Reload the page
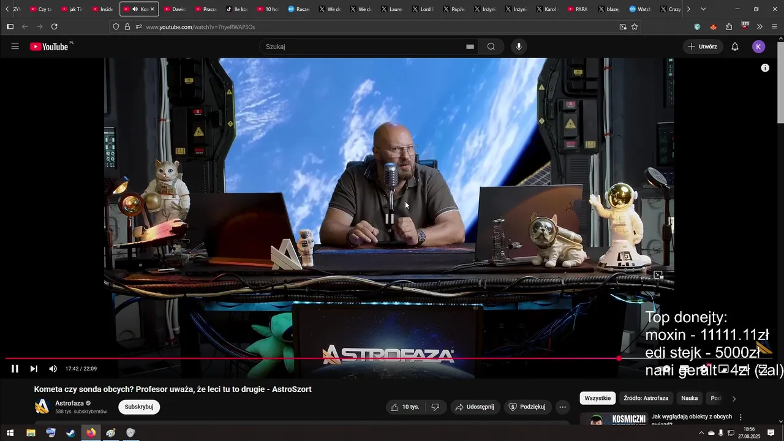 [55, 27]
